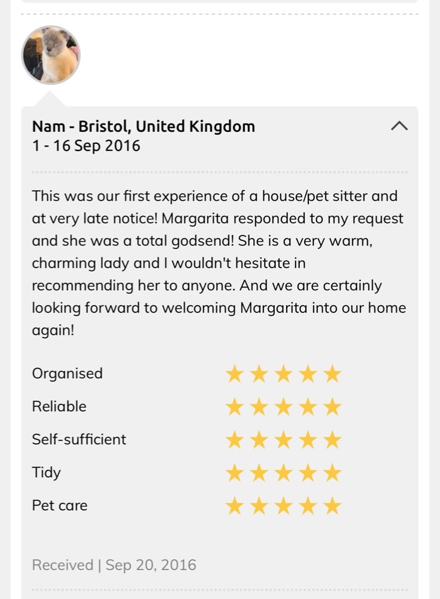The width and height of the screenshot is (440, 599).
Task: Click the Organised rating label
Action: tap(67, 374)
